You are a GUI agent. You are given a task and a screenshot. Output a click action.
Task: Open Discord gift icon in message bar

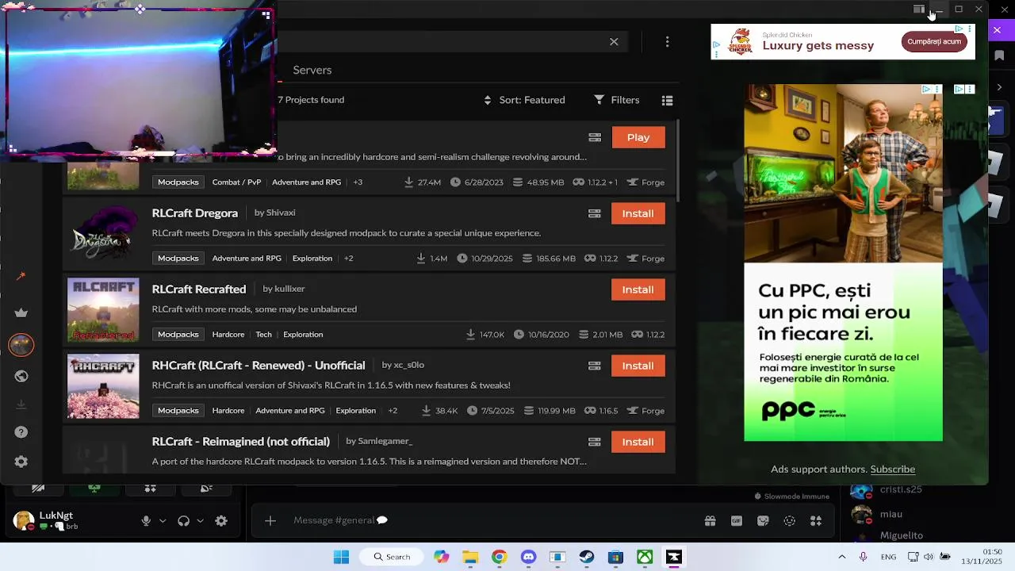point(710,521)
